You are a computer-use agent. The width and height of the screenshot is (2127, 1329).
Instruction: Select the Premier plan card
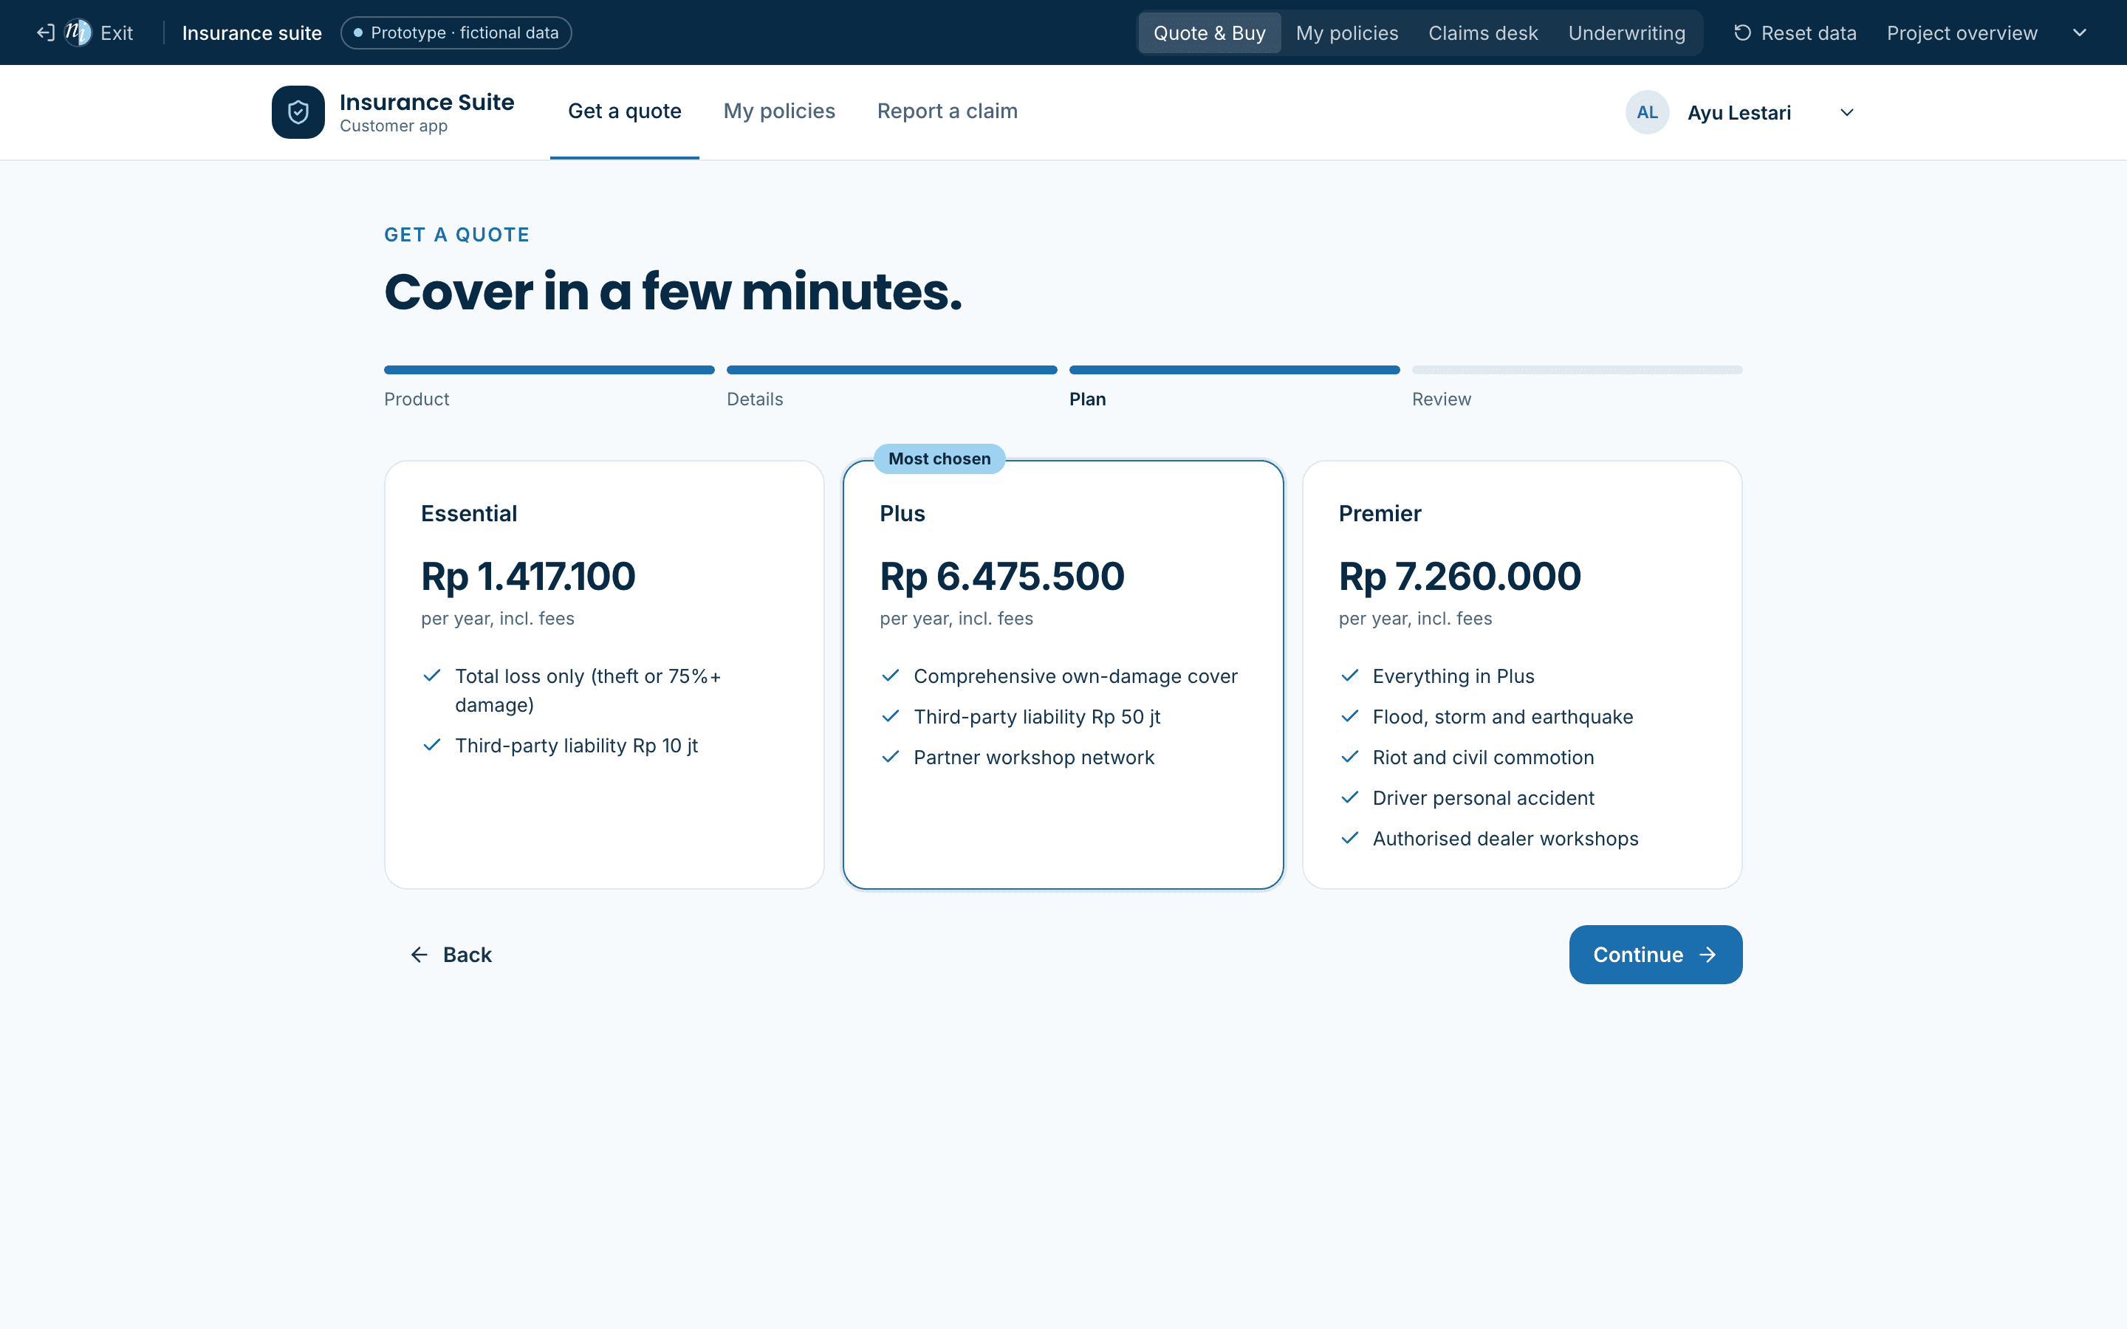click(1522, 674)
